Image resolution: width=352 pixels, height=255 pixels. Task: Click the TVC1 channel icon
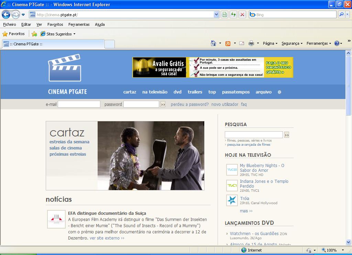tap(232, 186)
